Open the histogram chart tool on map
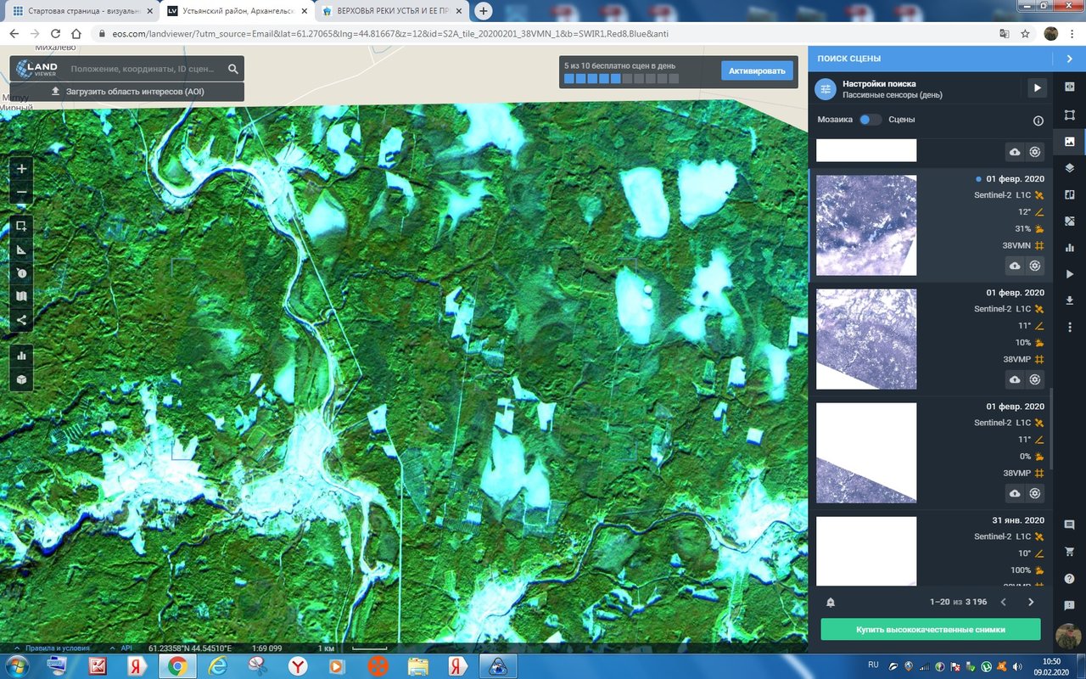This screenshot has width=1086, height=679. click(x=21, y=355)
